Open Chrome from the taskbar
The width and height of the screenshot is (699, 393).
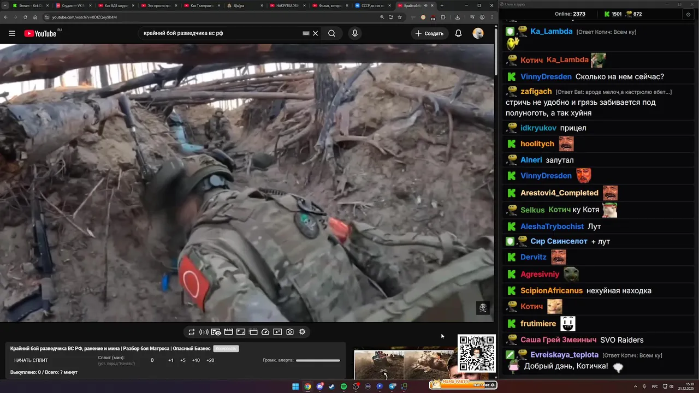click(x=307, y=386)
